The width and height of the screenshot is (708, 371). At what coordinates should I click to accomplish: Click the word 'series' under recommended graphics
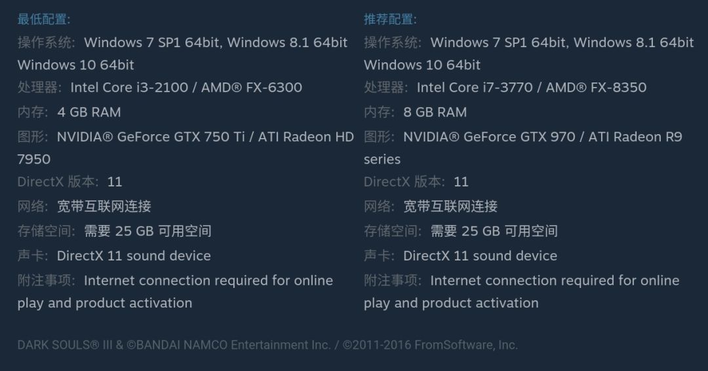[x=382, y=160]
